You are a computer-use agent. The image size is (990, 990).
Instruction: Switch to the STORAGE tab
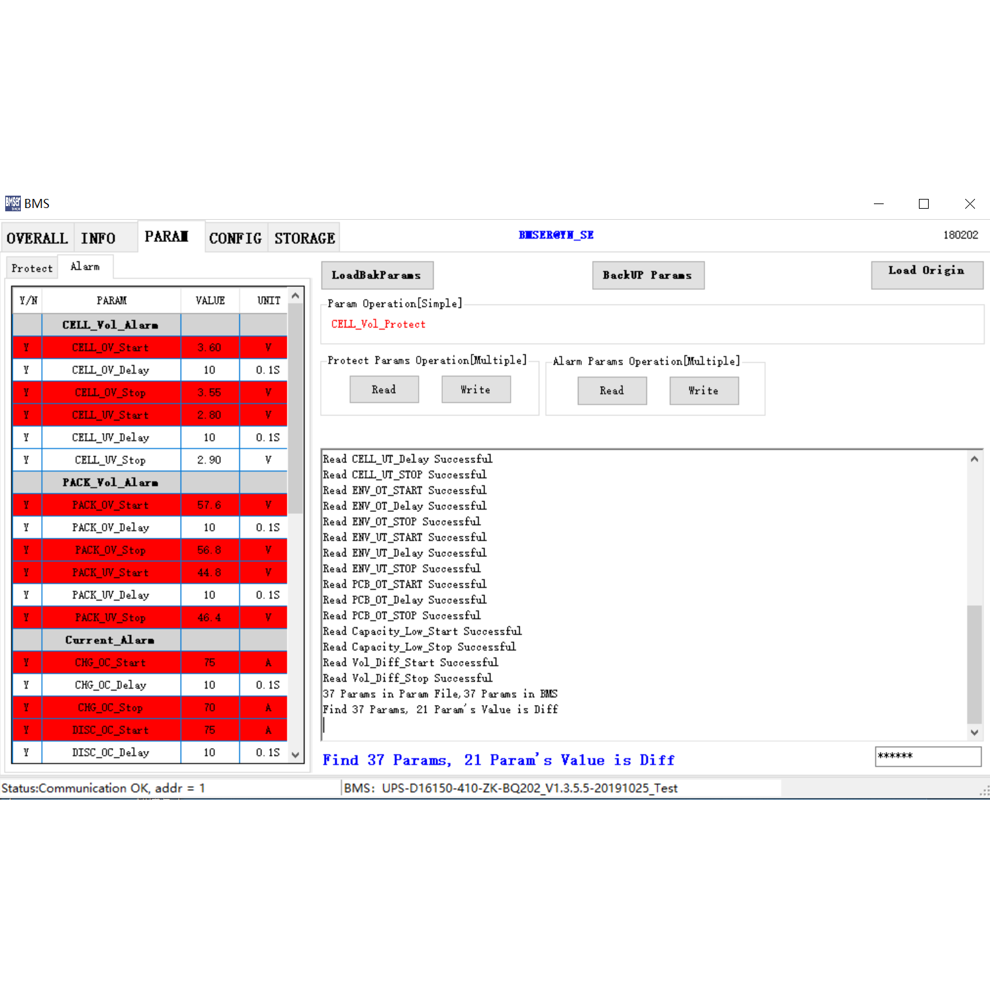305,238
